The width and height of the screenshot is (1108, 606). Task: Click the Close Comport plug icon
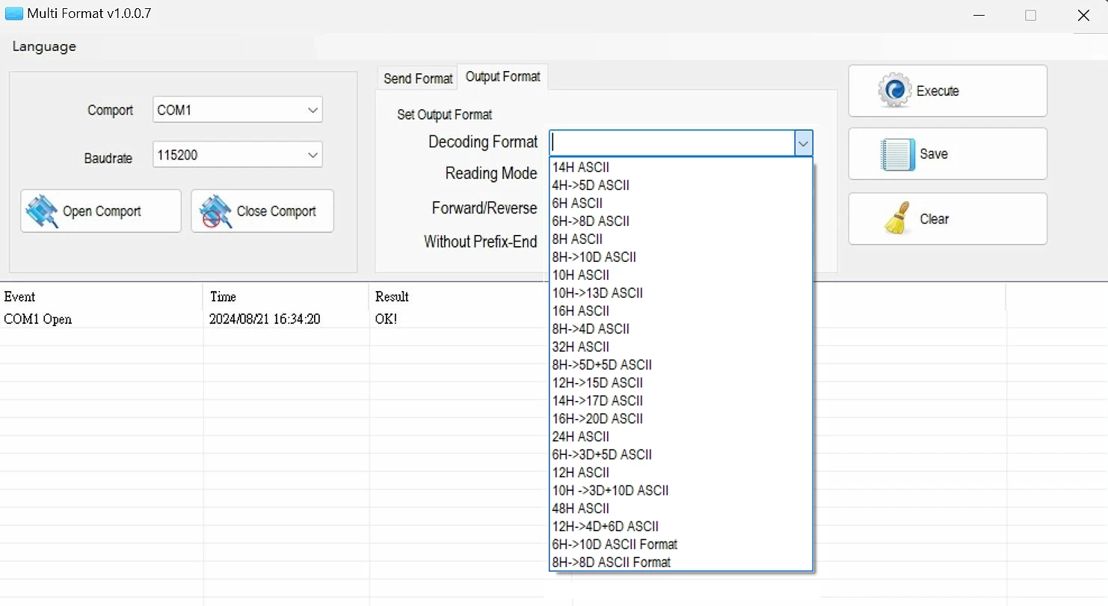[x=216, y=212]
